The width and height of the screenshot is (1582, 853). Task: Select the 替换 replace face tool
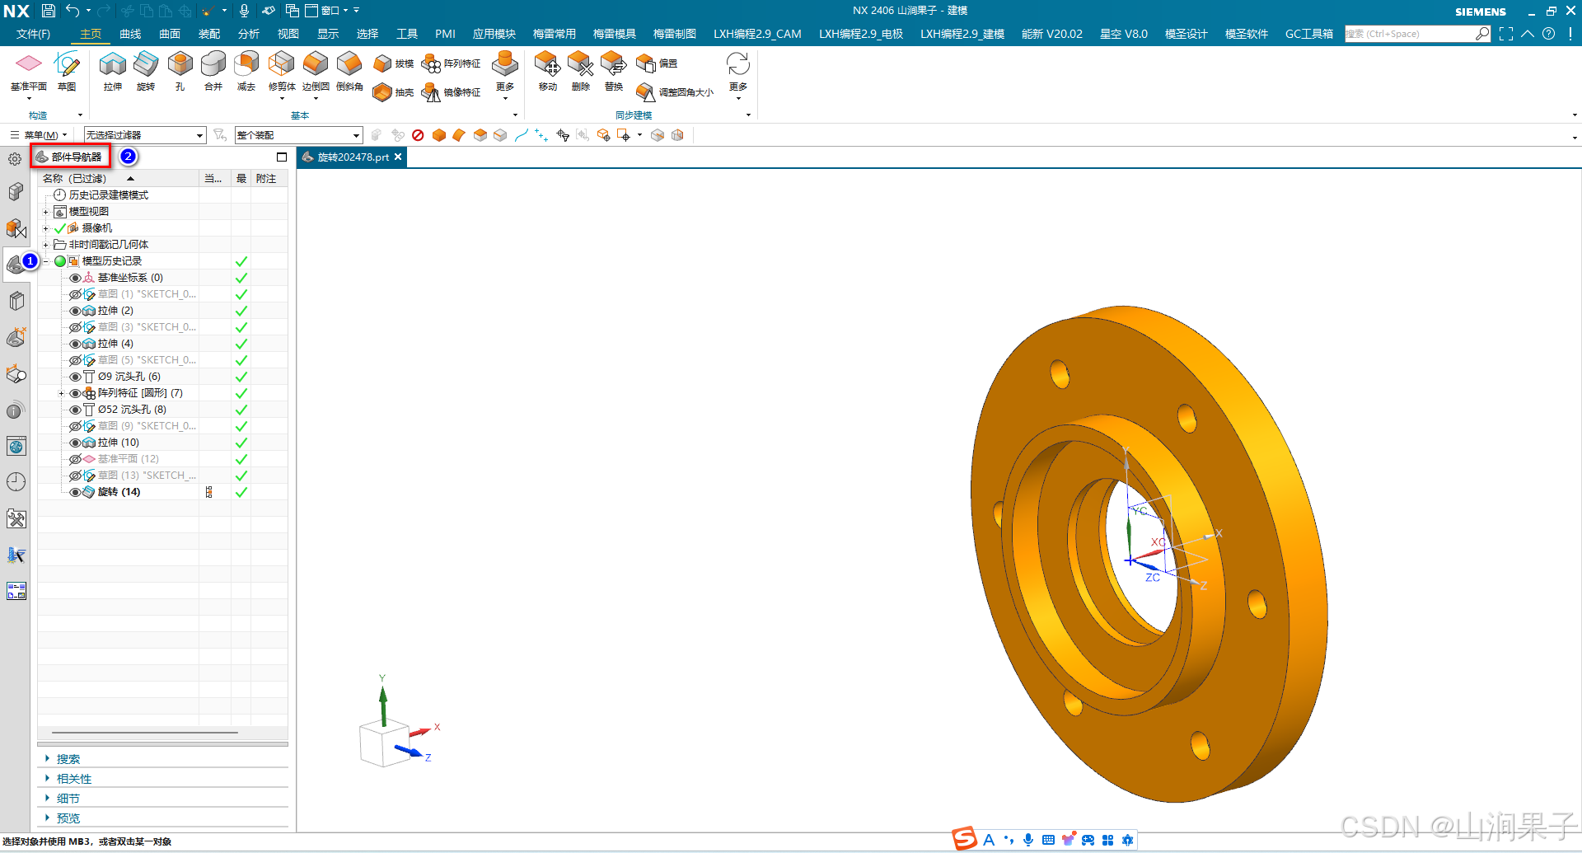[x=614, y=73]
